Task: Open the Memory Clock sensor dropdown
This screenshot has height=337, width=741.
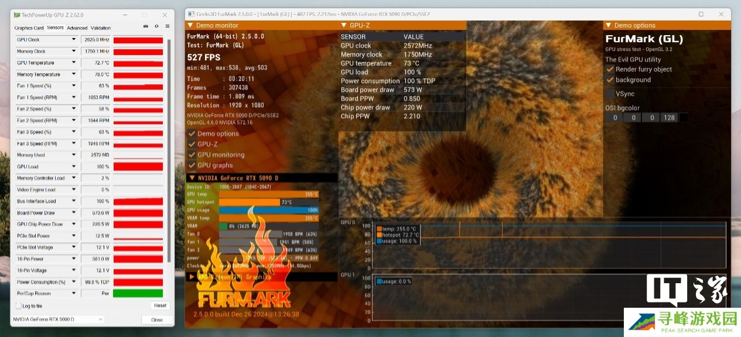Action: click(x=74, y=51)
